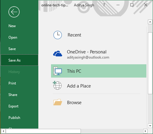Click the horizontal scrollbar left arrow
The width and height of the screenshot is (153, 134).
click(3, 131)
